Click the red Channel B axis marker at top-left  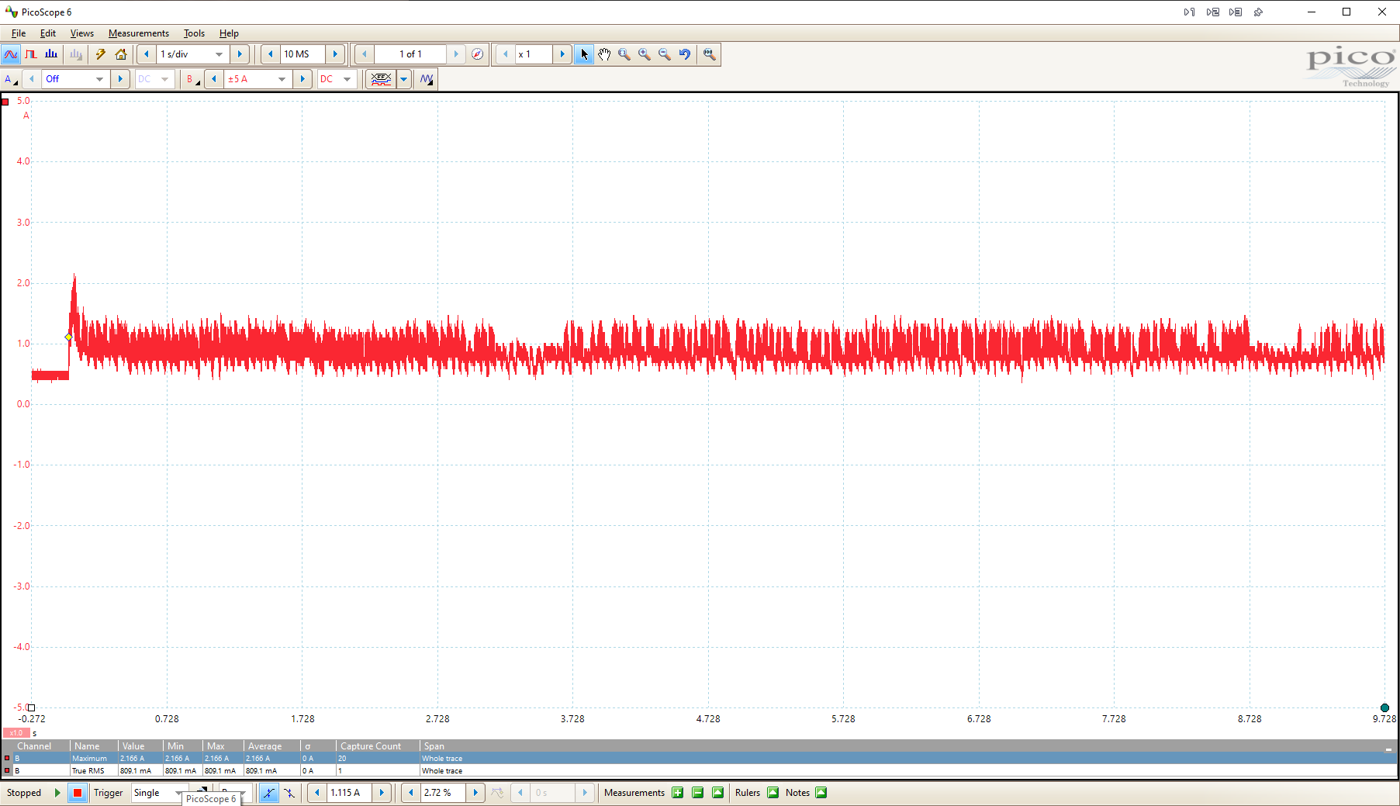pyautogui.click(x=5, y=102)
